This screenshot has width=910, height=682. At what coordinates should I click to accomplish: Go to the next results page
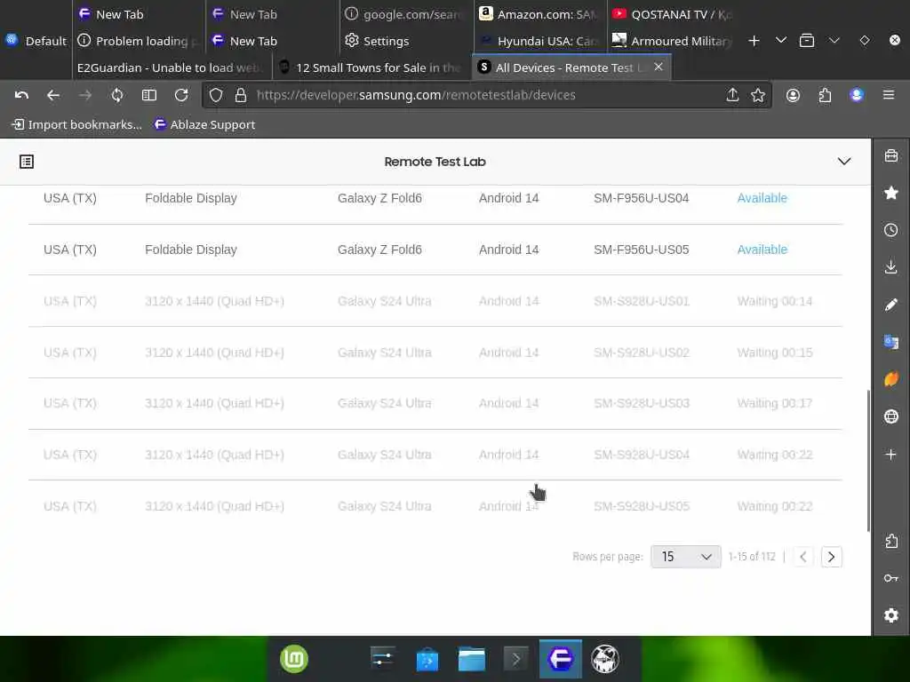[831, 557]
